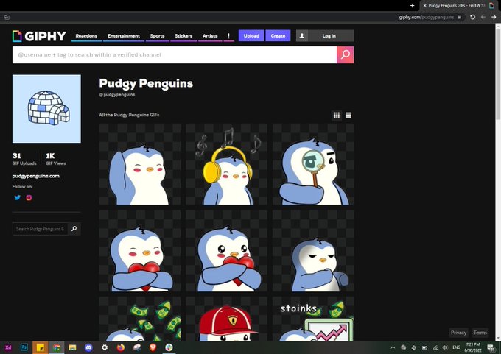This screenshot has width=501, height=354.
Task: Click the ENG language indicator
Action: [457, 347]
